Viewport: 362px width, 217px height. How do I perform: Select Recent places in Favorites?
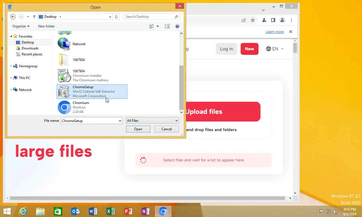[x=32, y=54]
